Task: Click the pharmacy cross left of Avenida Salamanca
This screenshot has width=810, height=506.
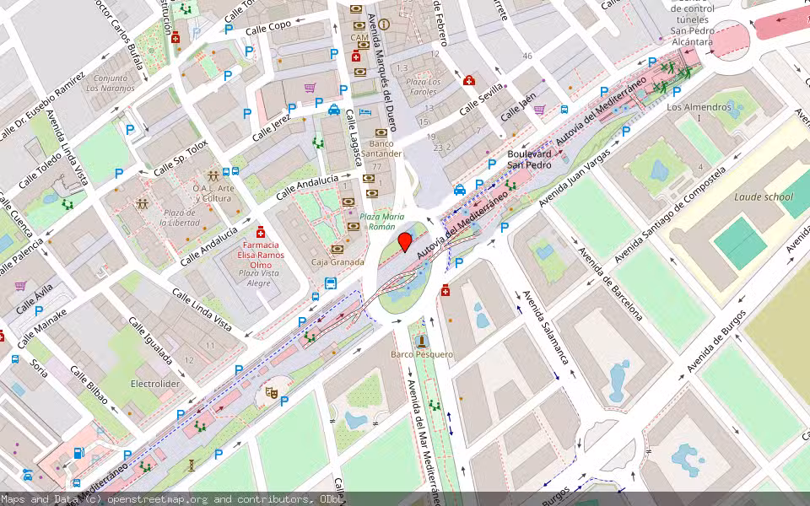Action: (445, 291)
